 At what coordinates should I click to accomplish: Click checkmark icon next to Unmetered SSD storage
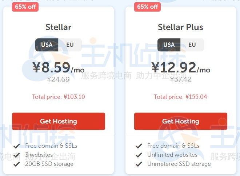(139, 164)
